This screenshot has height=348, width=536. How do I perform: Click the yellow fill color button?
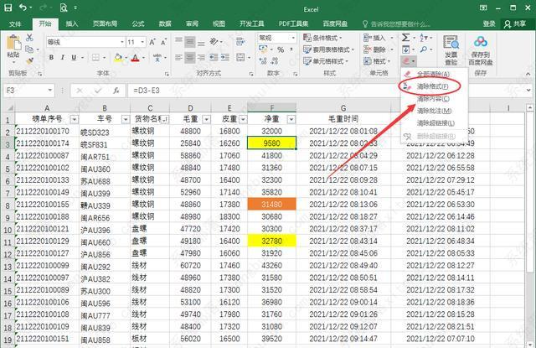point(119,58)
